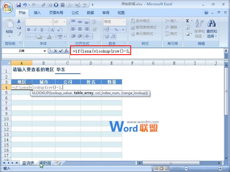The width and height of the screenshot is (230, 172).
Task: Switch to 审阅 ribbon tab
Action: [106, 13]
